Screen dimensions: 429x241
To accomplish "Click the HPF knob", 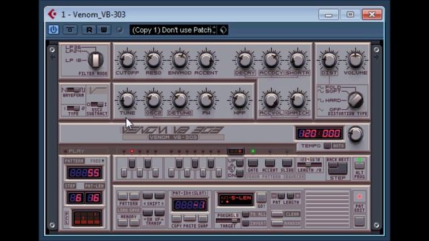I will point(239,100).
